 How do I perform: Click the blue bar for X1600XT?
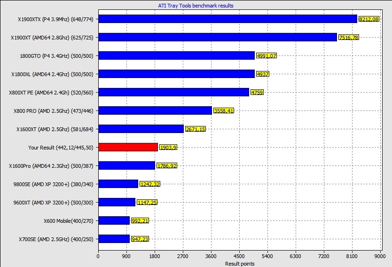pos(141,129)
